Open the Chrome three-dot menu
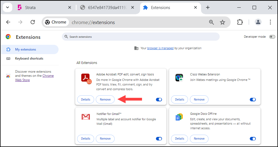This screenshot has width=278, height=147. [x=270, y=22]
